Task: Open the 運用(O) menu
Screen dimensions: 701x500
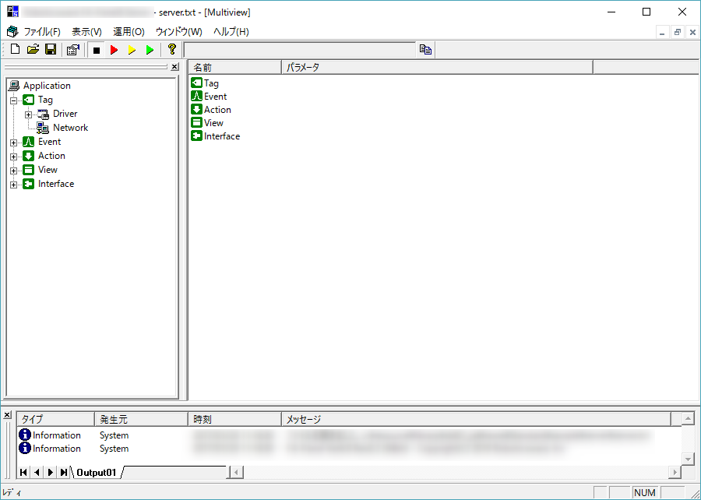Action: coord(129,32)
